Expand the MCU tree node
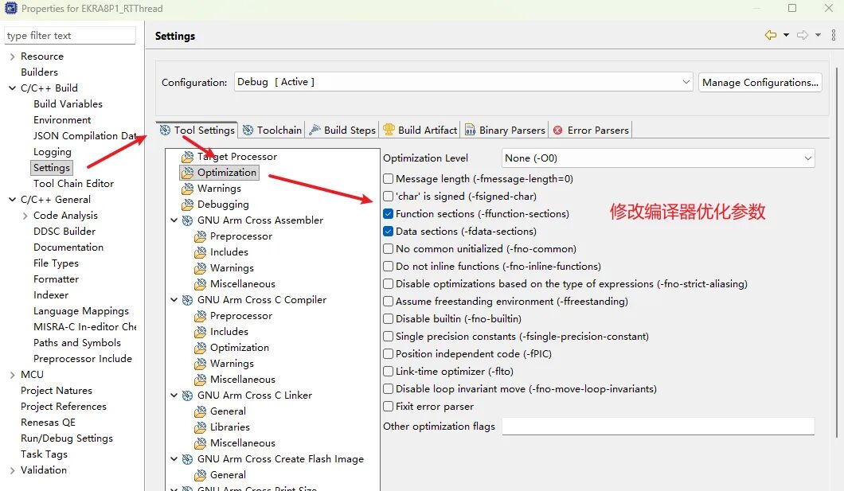This screenshot has width=844, height=491. pos(12,375)
